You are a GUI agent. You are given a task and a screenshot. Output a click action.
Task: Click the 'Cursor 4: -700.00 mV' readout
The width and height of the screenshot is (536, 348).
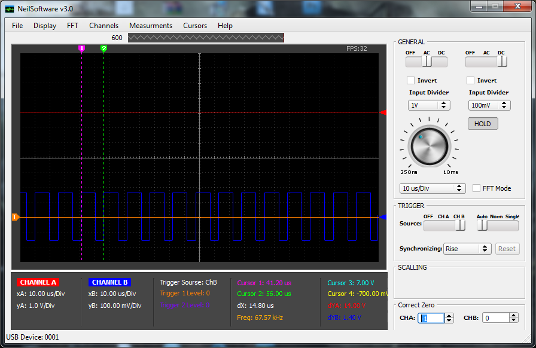[357, 294]
